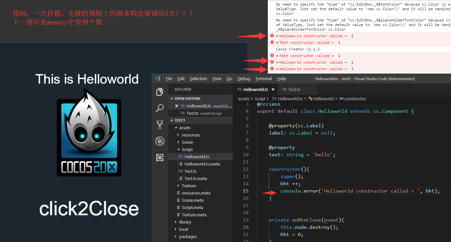This screenshot has width=451, height=242.
Task: Click the file icon of resources.meta
Action: [179, 193]
